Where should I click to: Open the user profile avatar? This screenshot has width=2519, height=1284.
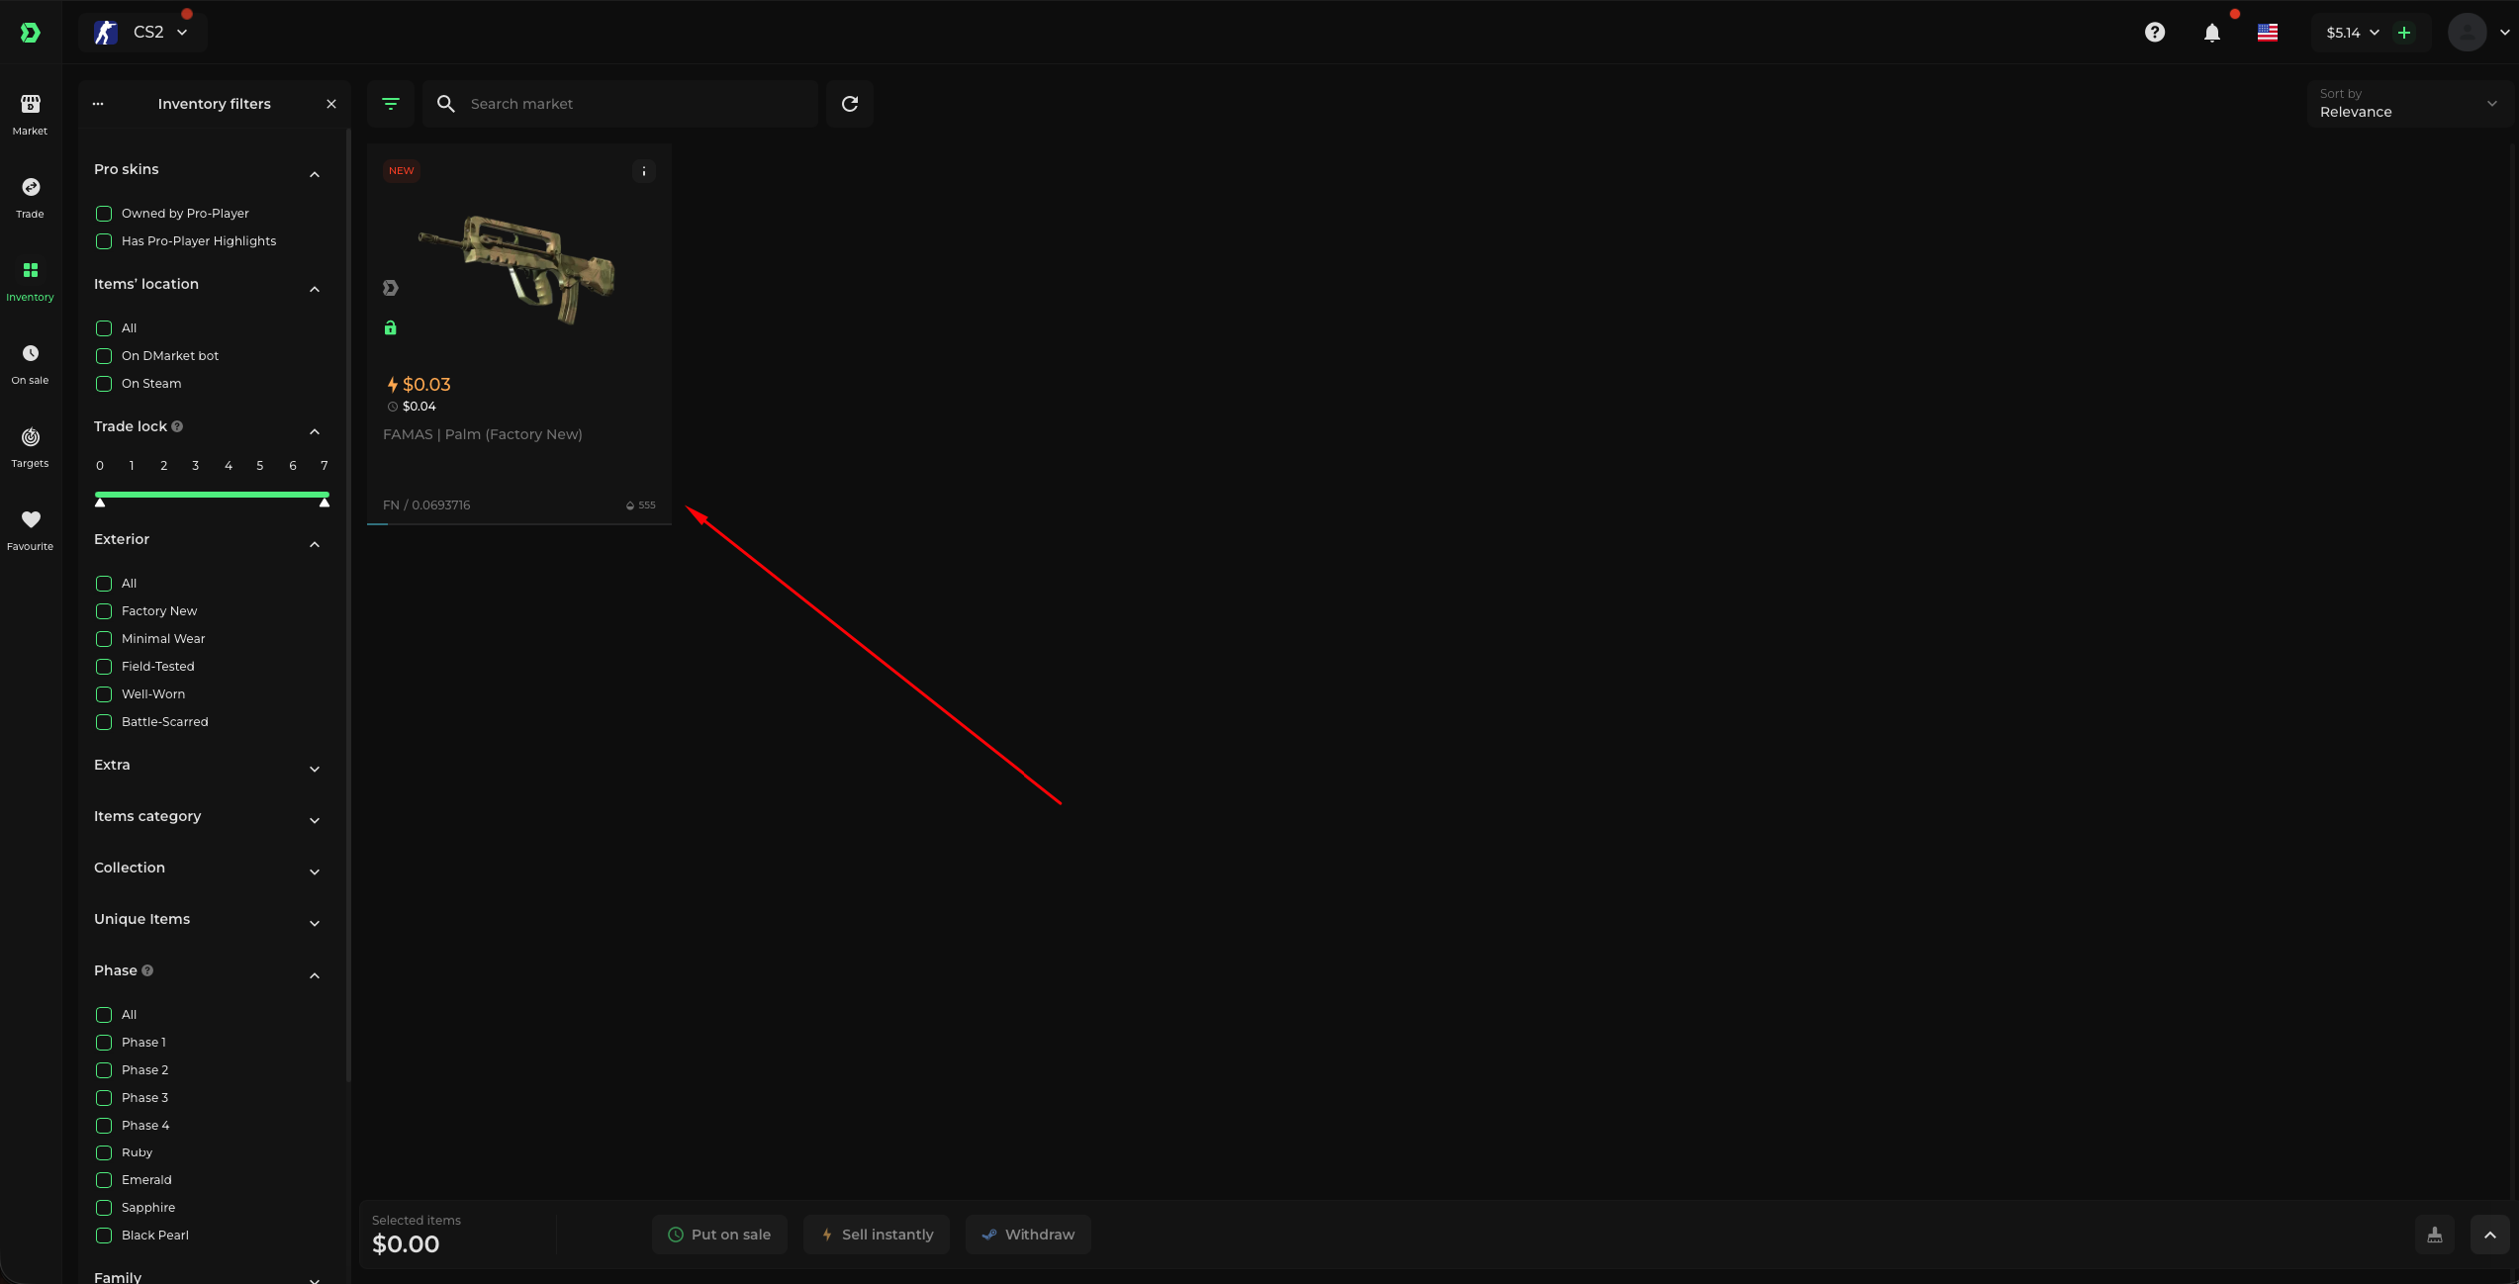click(2468, 33)
